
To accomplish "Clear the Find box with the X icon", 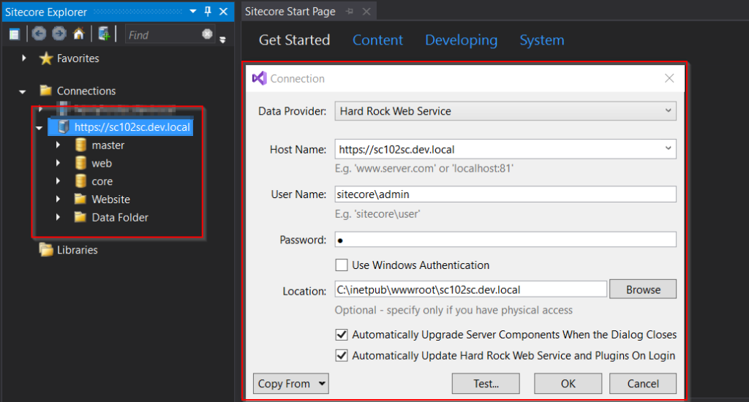I will coord(208,34).
